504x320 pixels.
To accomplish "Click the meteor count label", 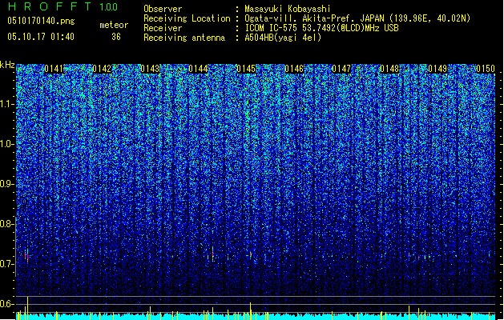I will pos(114,25).
